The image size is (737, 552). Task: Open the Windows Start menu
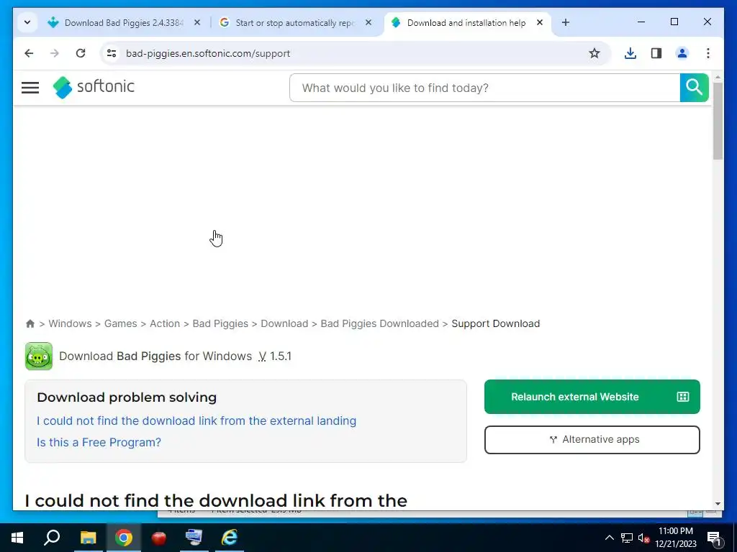pyautogui.click(x=17, y=538)
